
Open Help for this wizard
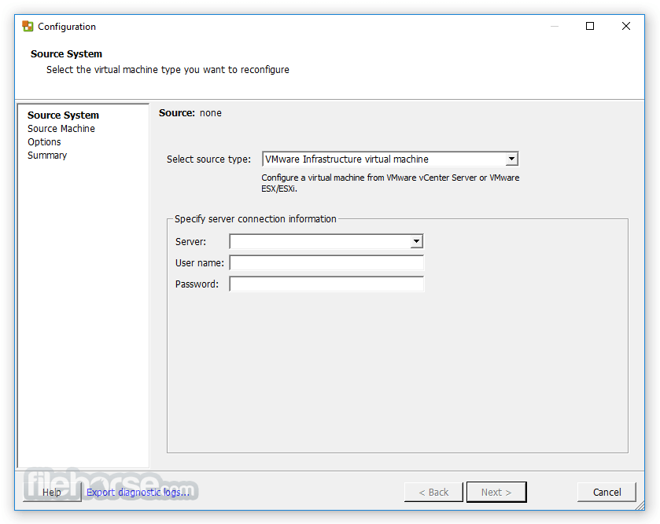coord(52,492)
